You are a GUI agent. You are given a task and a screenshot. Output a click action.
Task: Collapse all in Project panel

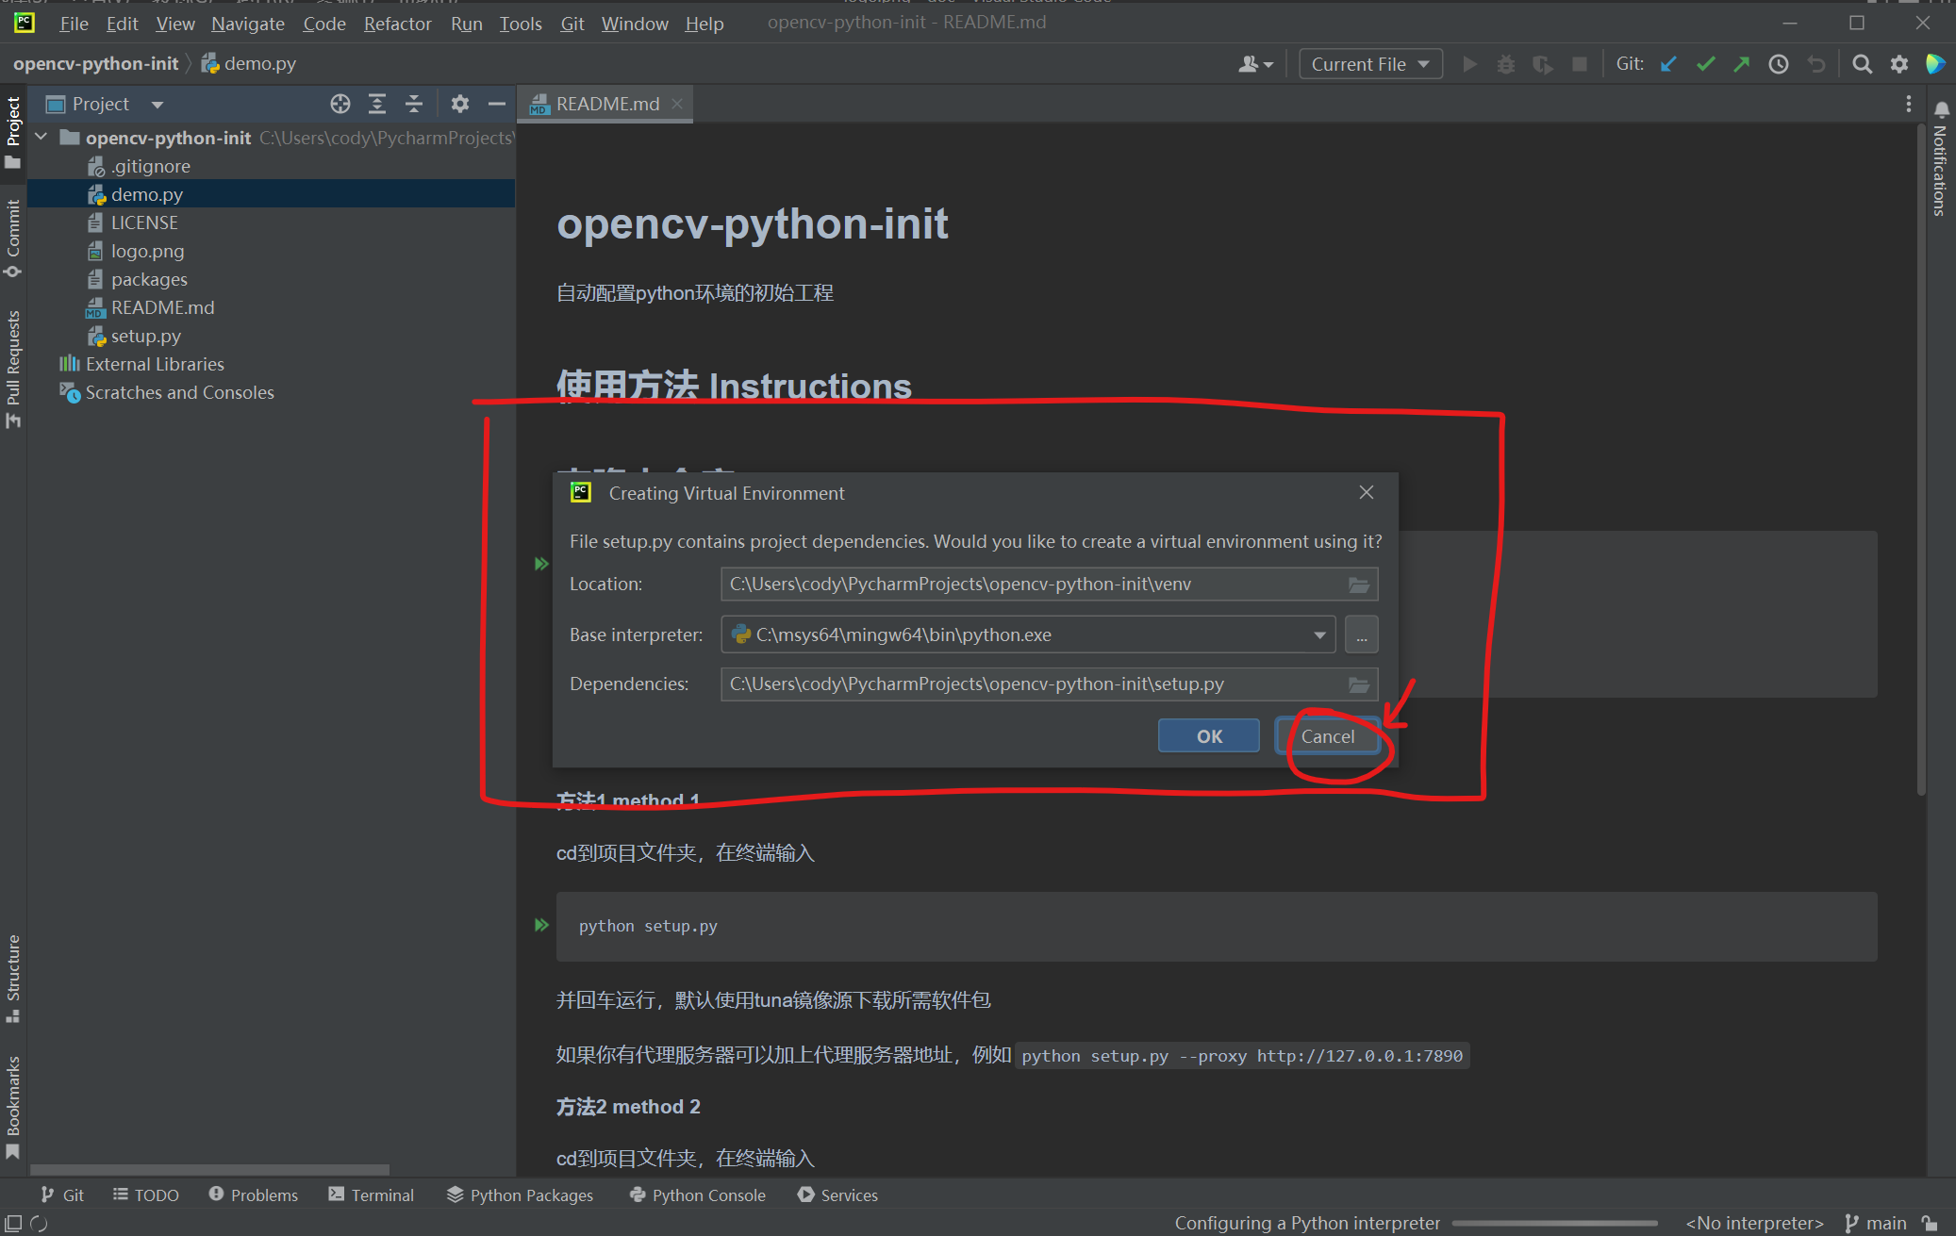pos(413,104)
